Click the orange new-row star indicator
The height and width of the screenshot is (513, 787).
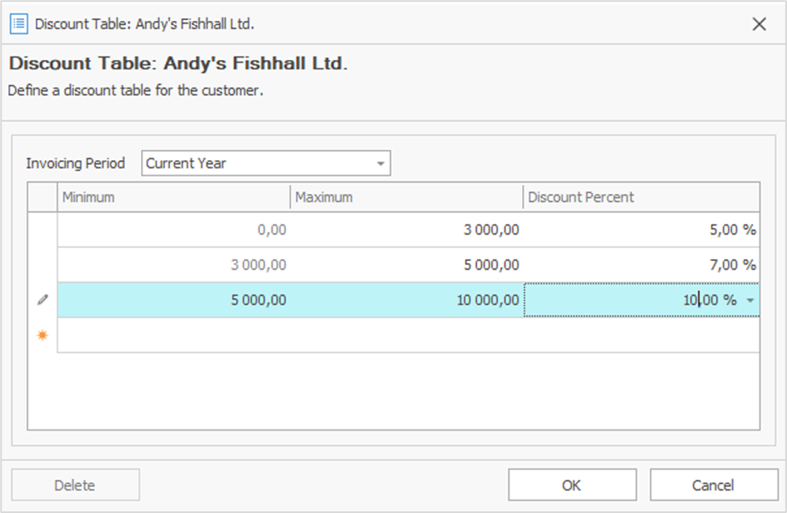click(x=43, y=335)
